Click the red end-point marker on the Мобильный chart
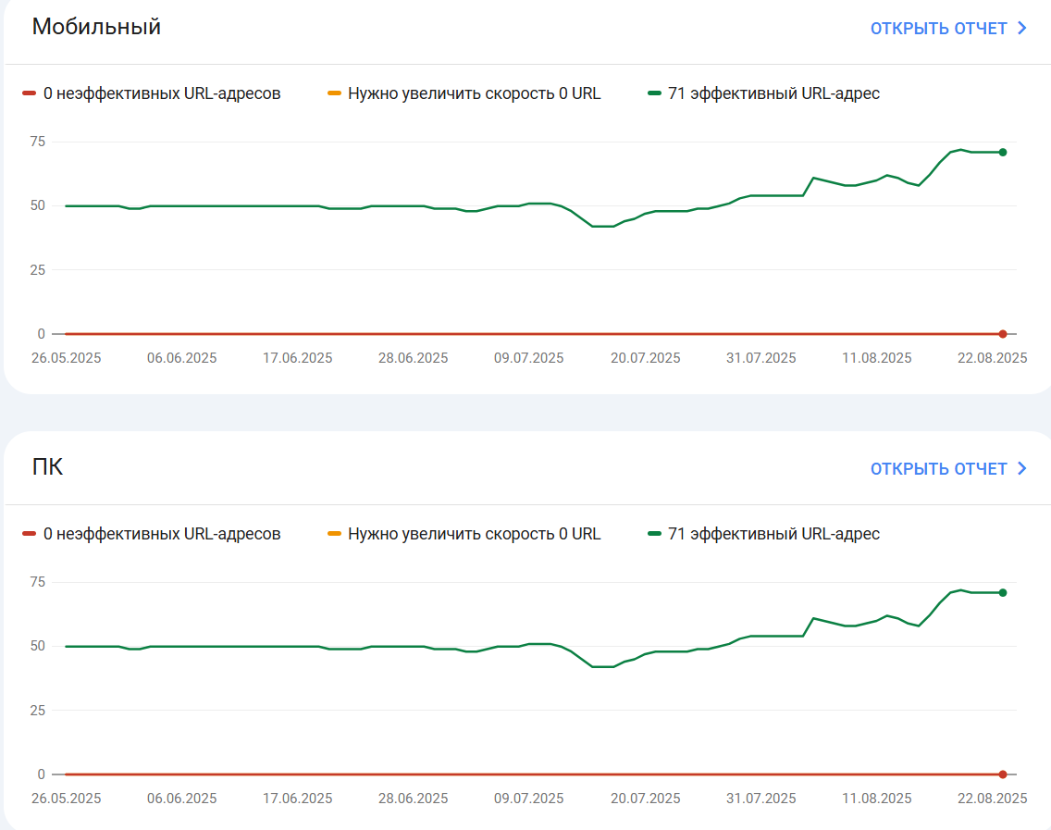This screenshot has width=1051, height=830. 1003,334
